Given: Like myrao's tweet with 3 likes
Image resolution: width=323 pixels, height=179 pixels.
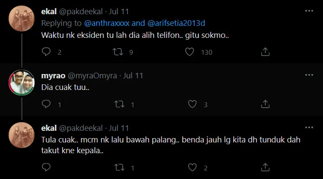Looking at the screenshot, I should coord(193,104).
